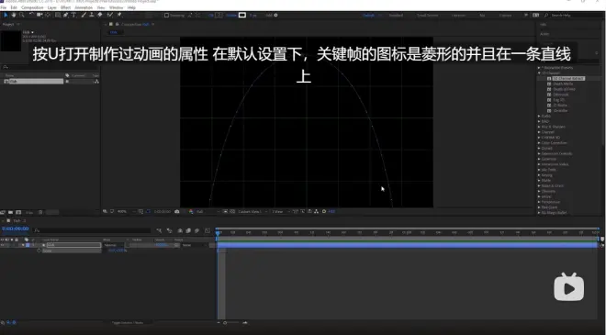This screenshot has width=606, height=335.
Task: Toggle the Snapping checkbox
Action: (166, 16)
